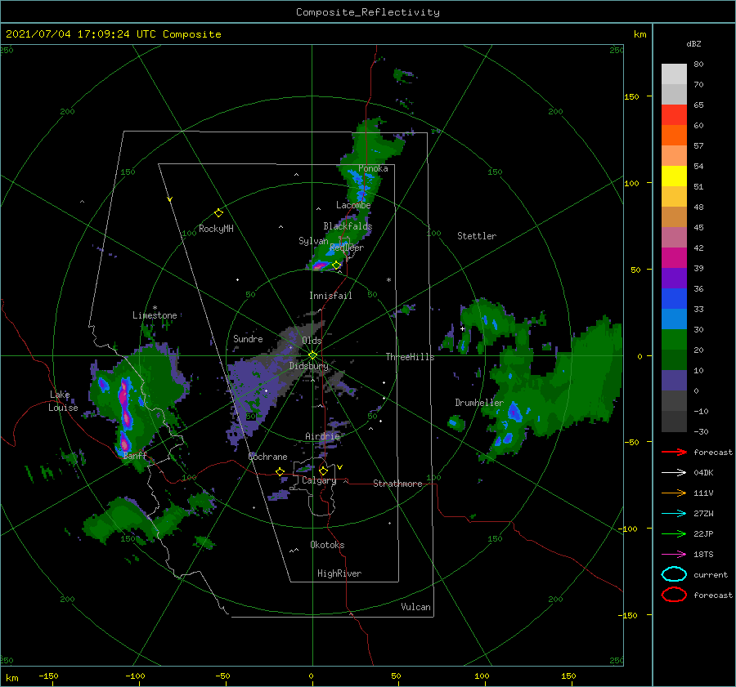
Task: Click the red 'forecast' ellipse legend icon
Action: coord(674,595)
